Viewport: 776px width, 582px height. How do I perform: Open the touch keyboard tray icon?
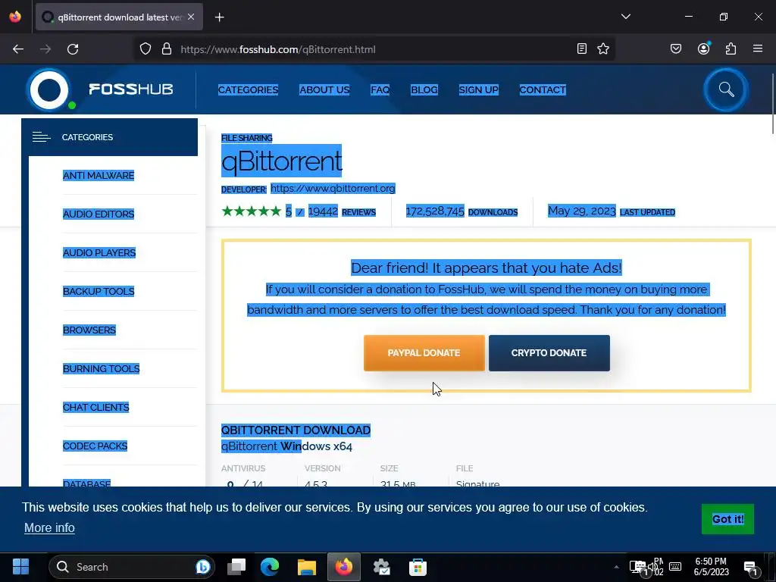675,567
